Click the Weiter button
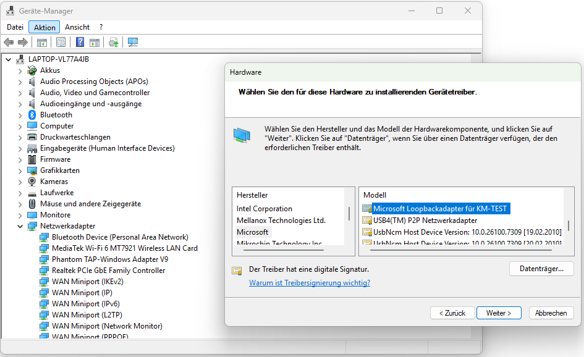 (499, 313)
